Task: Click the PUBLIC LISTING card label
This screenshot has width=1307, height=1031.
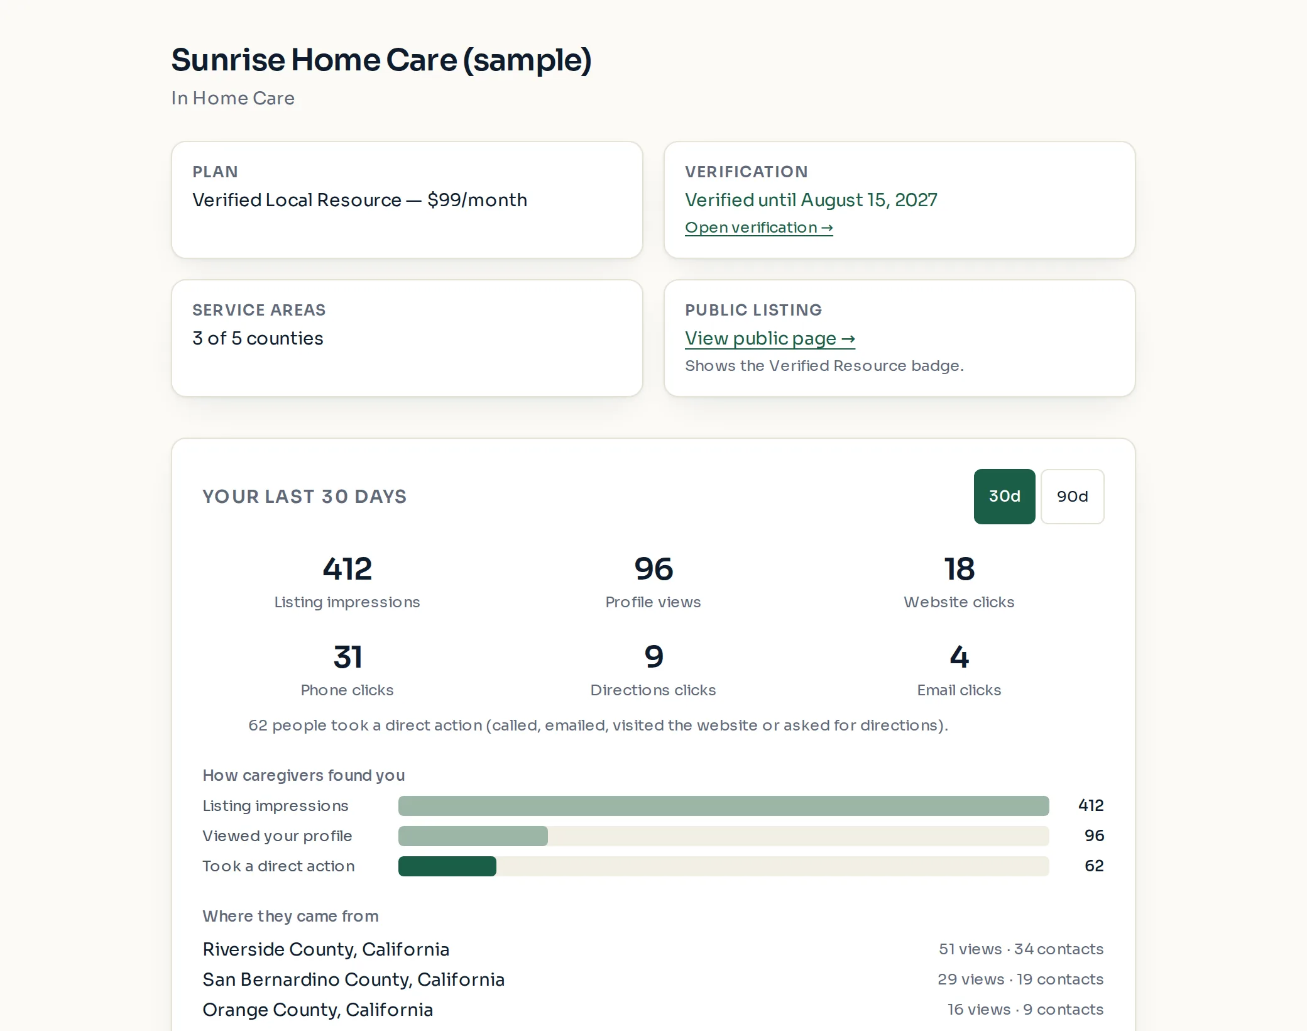Action: tap(753, 311)
